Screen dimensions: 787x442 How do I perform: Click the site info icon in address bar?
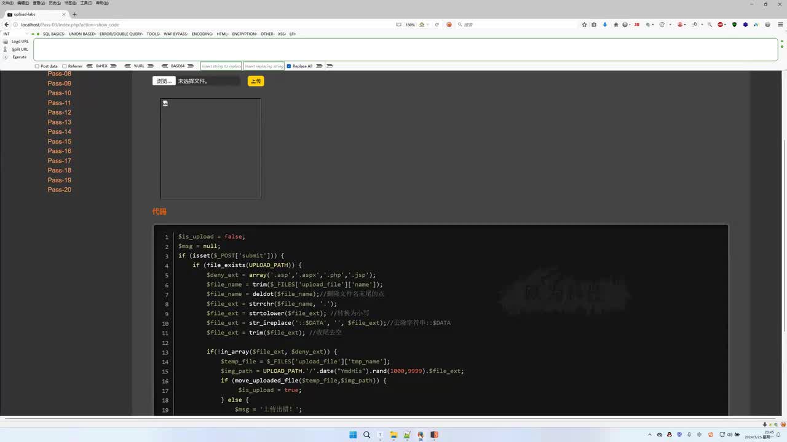click(15, 25)
